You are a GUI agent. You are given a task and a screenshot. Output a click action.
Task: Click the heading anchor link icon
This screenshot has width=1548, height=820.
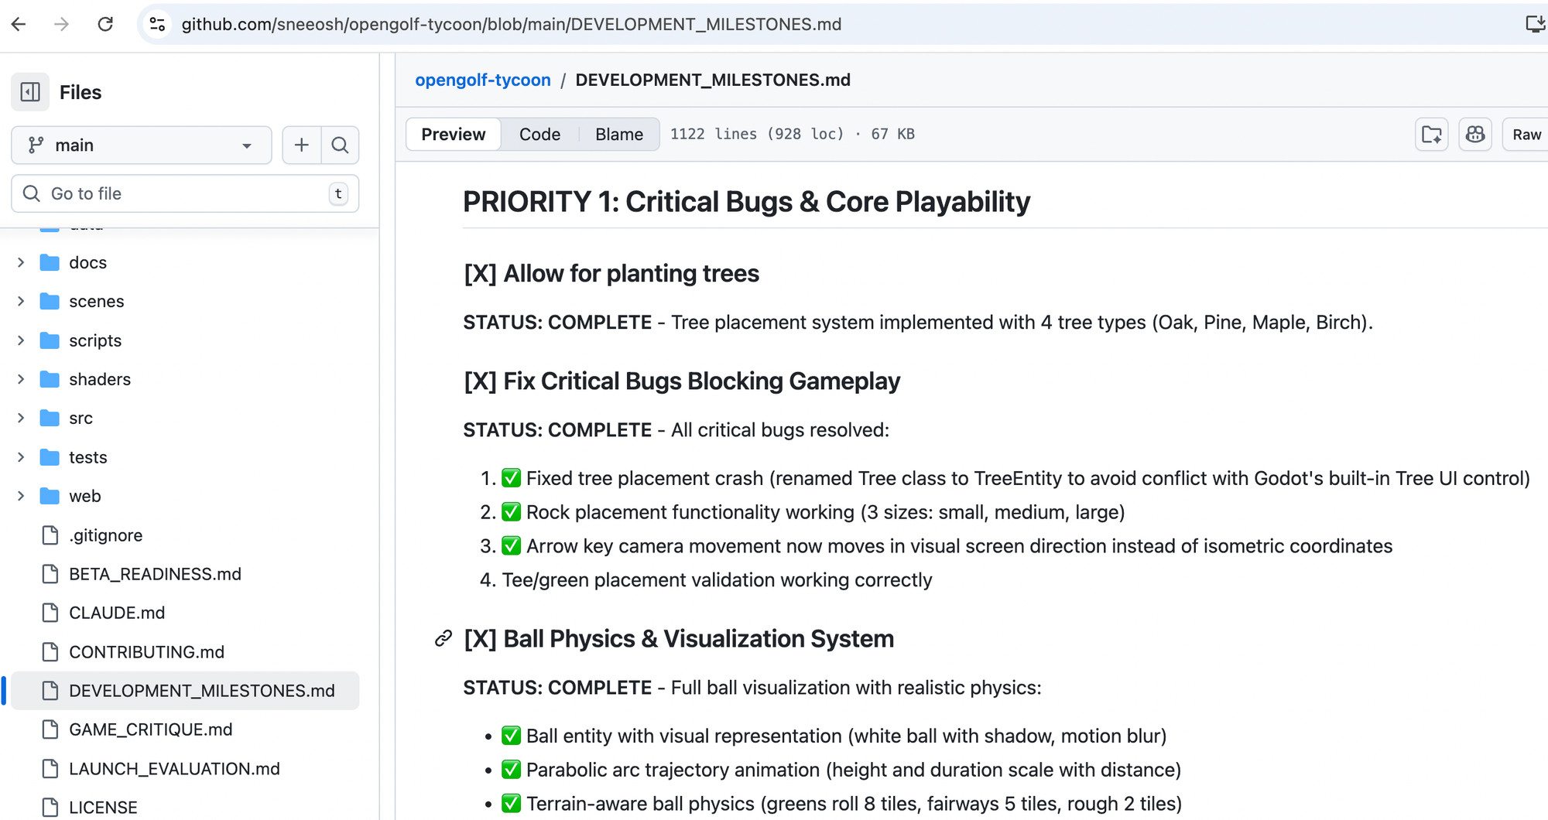[444, 638]
